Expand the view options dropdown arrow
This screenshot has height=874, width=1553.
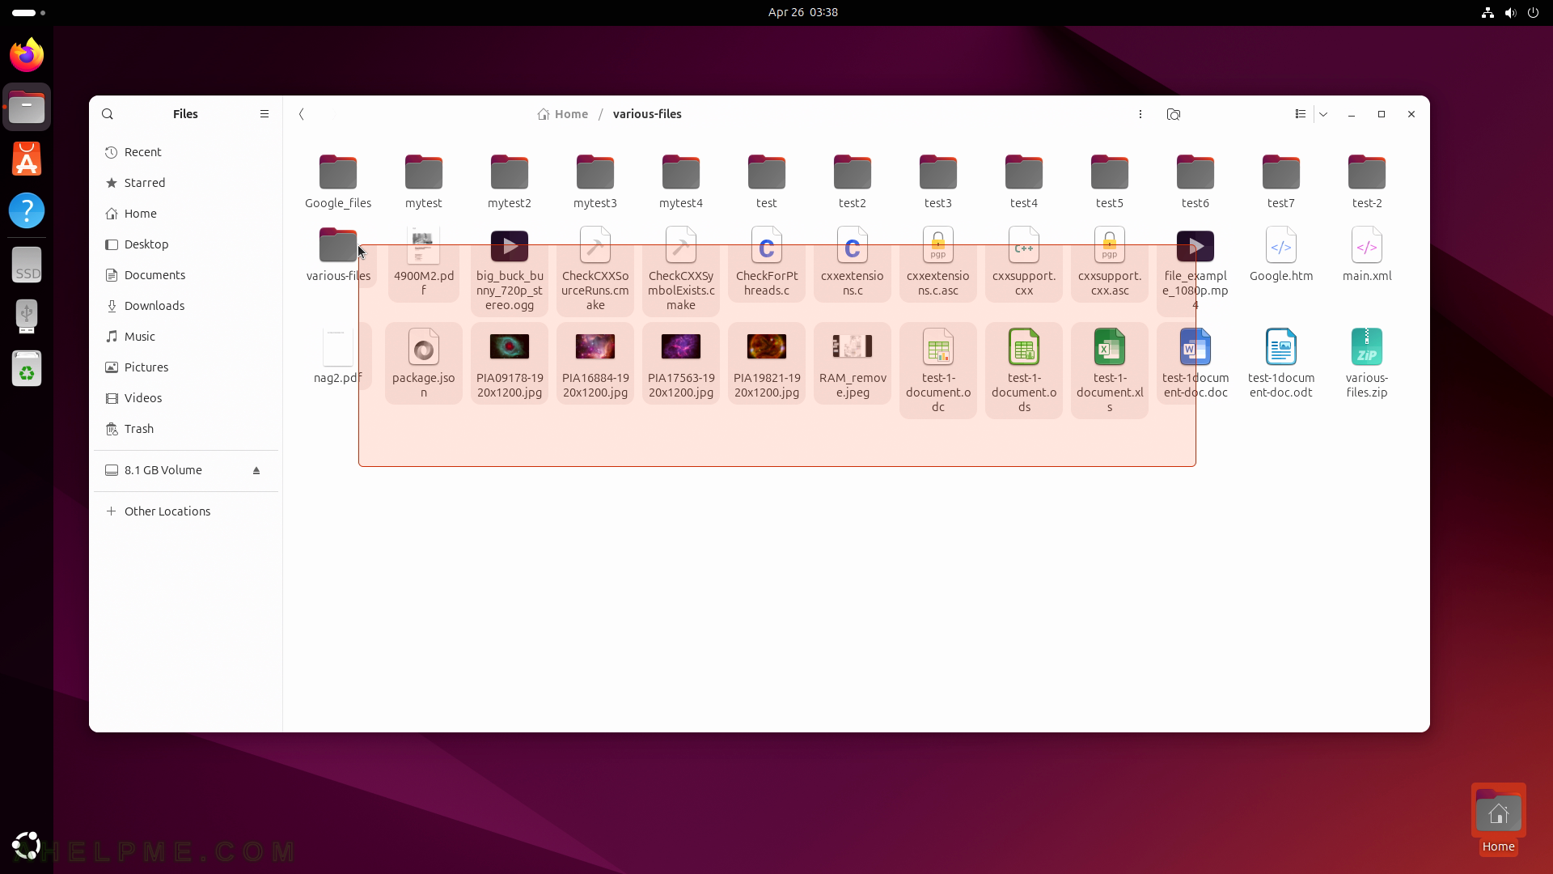click(1323, 114)
